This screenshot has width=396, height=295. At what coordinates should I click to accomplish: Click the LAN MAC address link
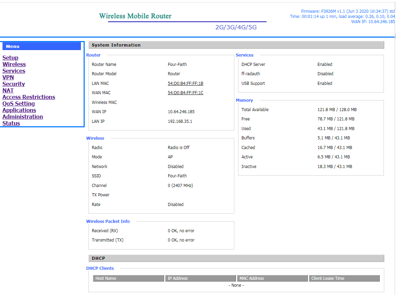click(185, 83)
